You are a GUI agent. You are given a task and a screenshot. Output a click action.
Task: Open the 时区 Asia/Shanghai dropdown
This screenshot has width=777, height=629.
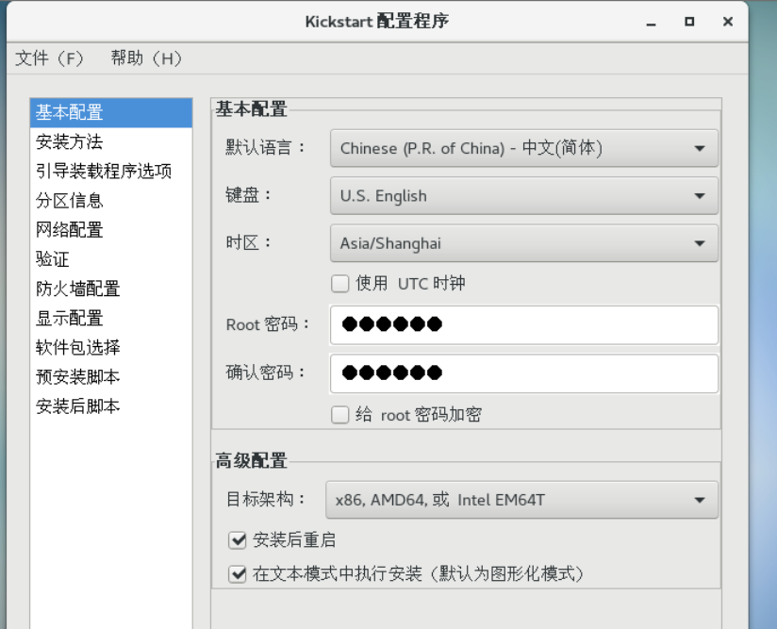tap(523, 243)
